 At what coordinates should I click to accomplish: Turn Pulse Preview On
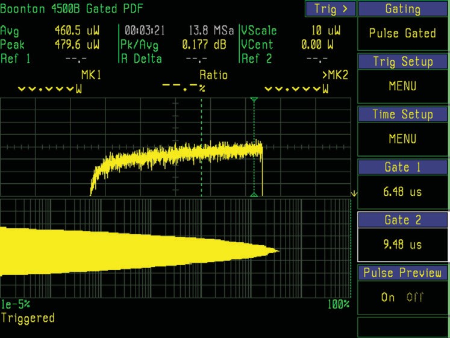[x=388, y=297]
